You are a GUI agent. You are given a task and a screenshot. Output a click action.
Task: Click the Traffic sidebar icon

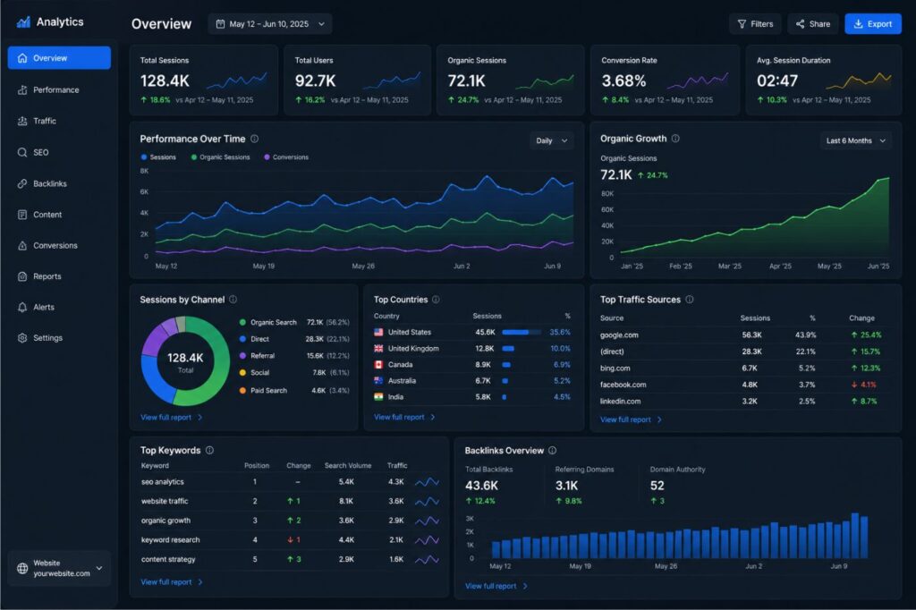coord(22,121)
